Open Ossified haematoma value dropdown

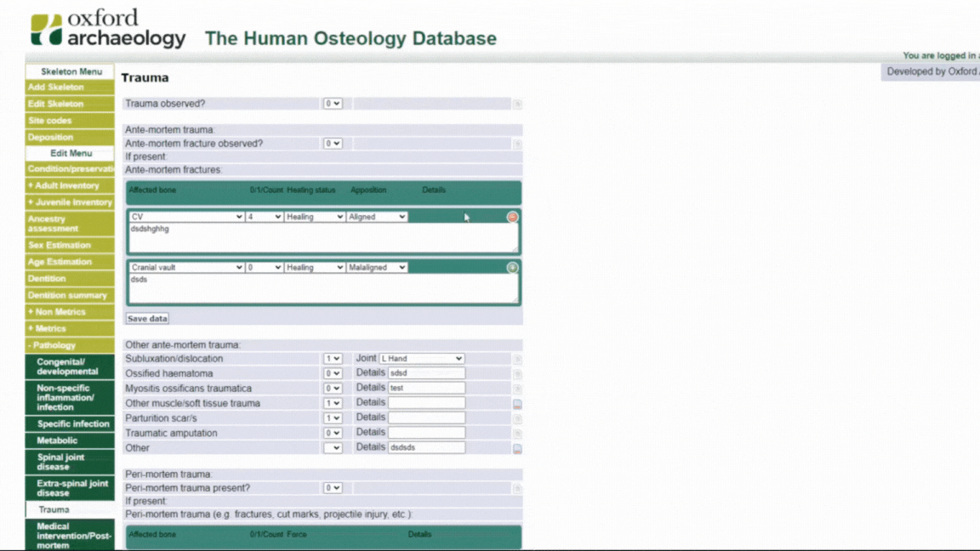point(333,373)
